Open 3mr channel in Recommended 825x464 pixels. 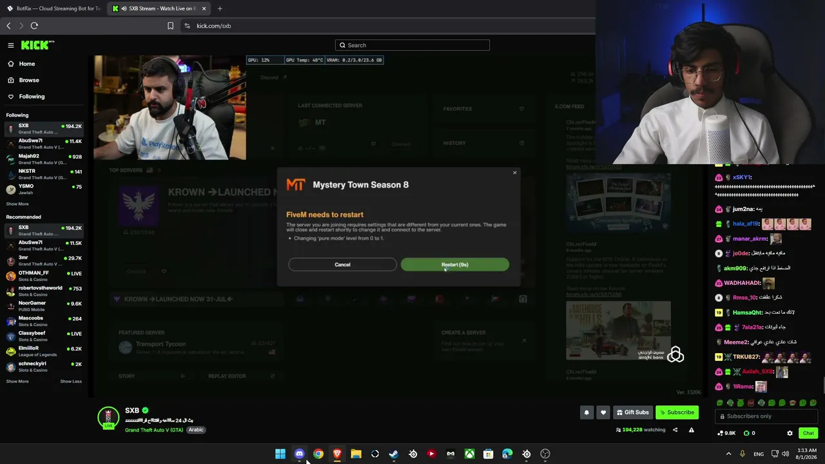pos(44,260)
